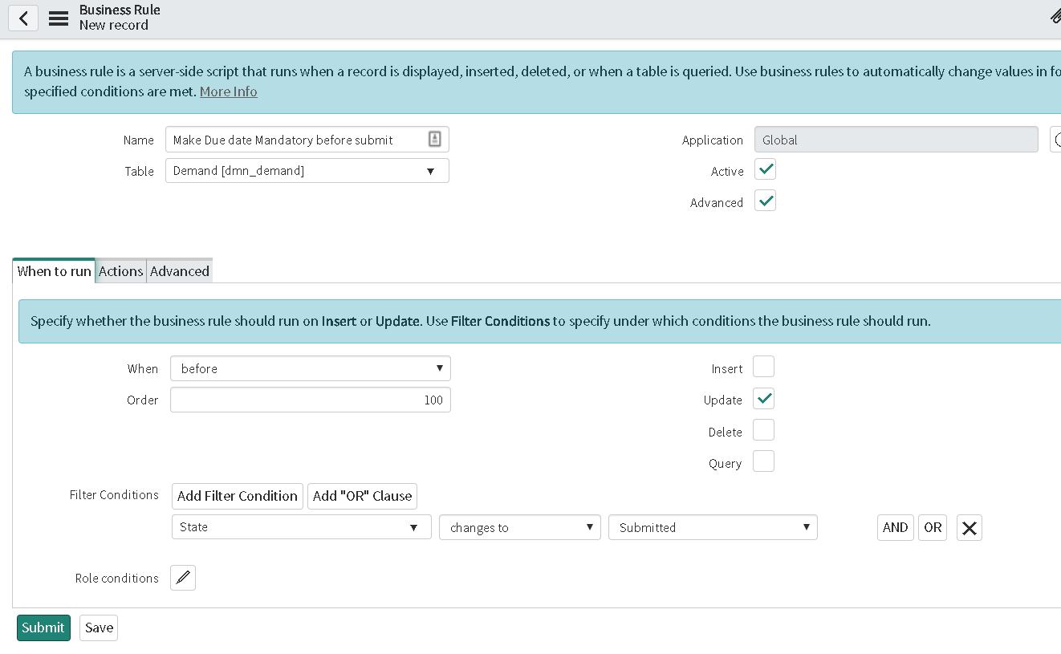Edit the Order value field
The image size is (1061, 654).
[310, 399]
